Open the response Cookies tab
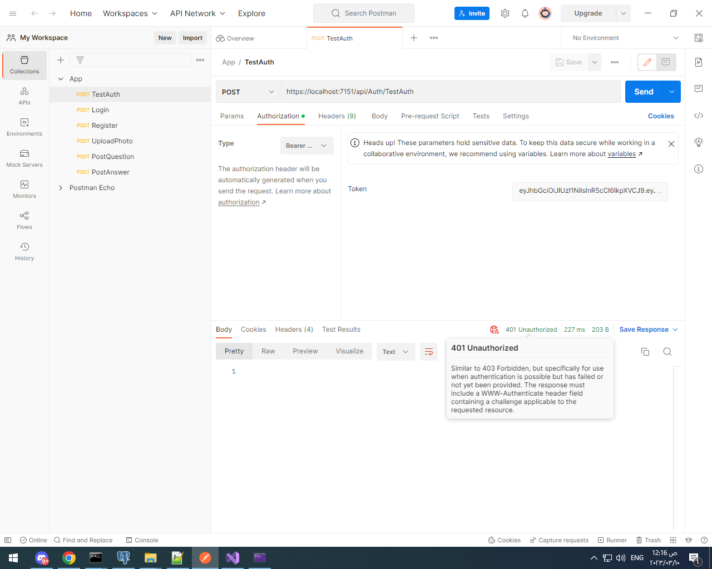 [x=254, y=330]
